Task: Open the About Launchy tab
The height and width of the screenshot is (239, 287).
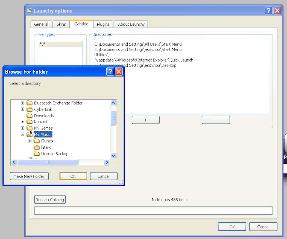Action: [131, 24]
